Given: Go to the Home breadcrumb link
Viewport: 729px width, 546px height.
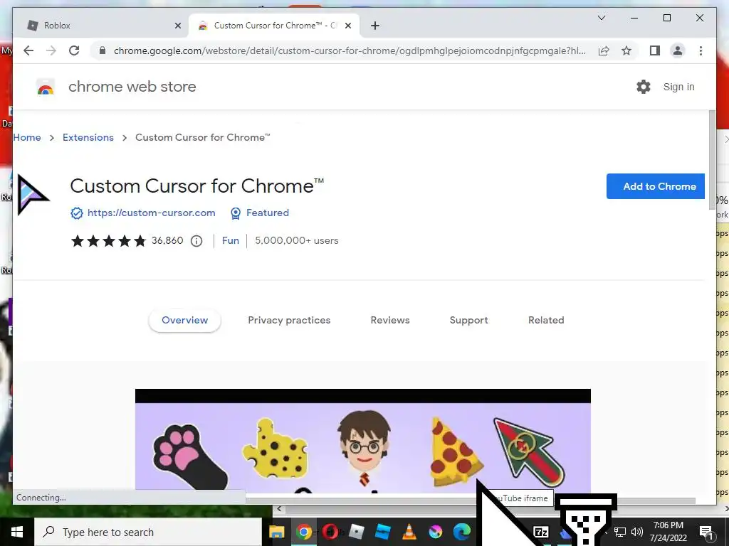Looking at the screenshot, I should (27, 137).
